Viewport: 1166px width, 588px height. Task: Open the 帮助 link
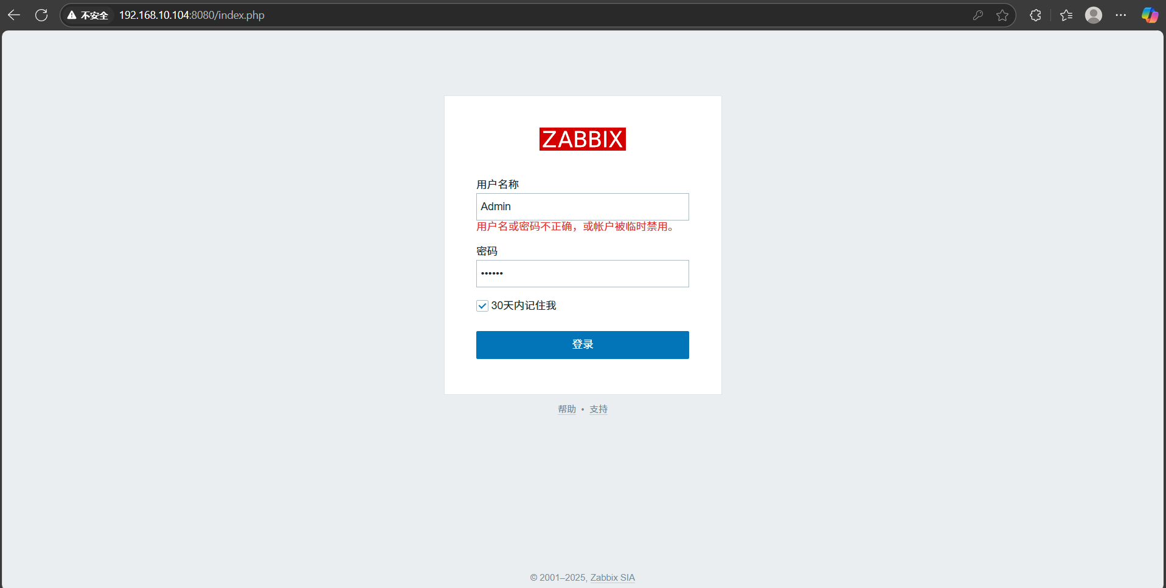coord(567,409)
